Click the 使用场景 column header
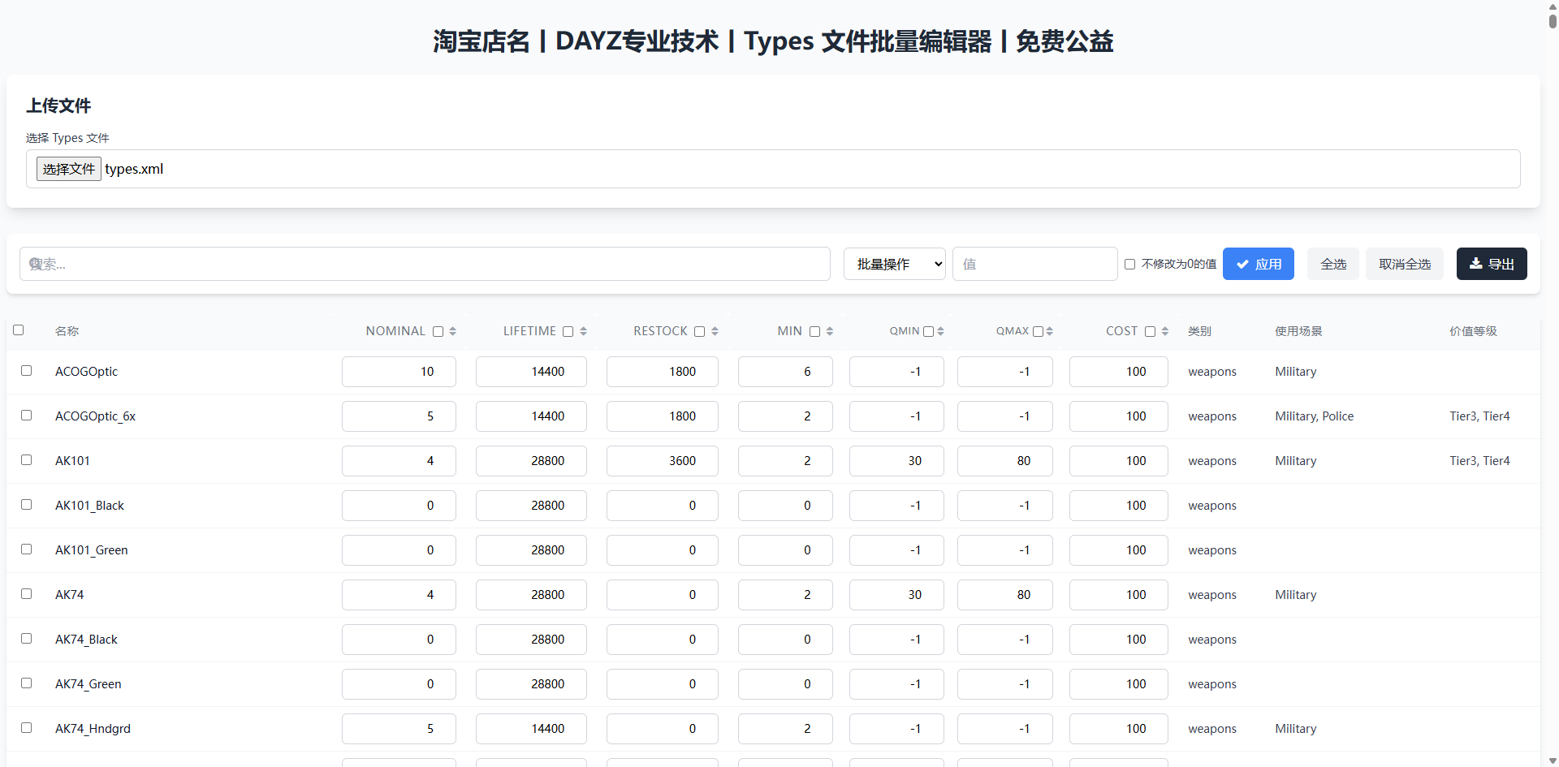Screen dimensions: 1559x767 click(x=1298, y=331)
